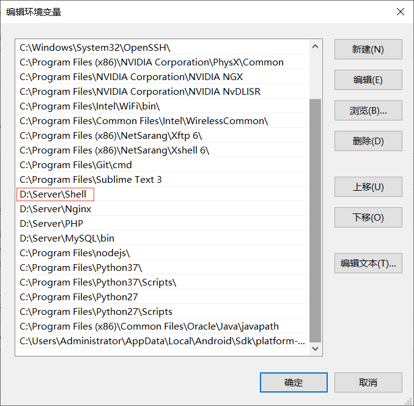Select the NVIDIA Corporation\PhysX\Common path entry
Screen dimensions: 414x406
tap(162, 62)
